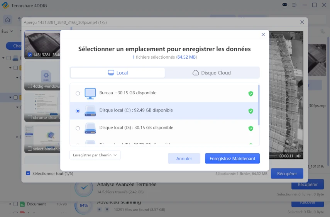Select Disque local (C:) radio option
This screenshot has width=330, height=217.
[x=78, y=111]
